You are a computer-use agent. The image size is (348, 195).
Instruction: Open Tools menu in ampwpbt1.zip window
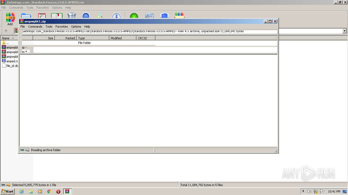[49, 27]
